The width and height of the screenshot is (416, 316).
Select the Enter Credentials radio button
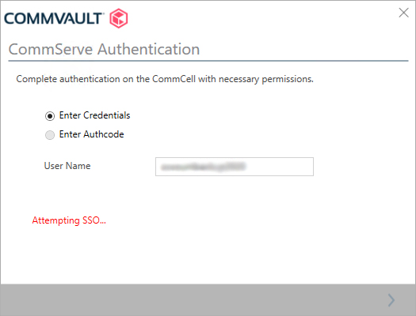click(50, 116)
